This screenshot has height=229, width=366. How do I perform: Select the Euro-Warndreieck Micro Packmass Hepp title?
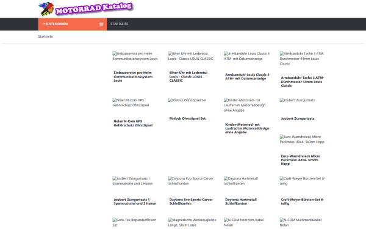point(301,160)
